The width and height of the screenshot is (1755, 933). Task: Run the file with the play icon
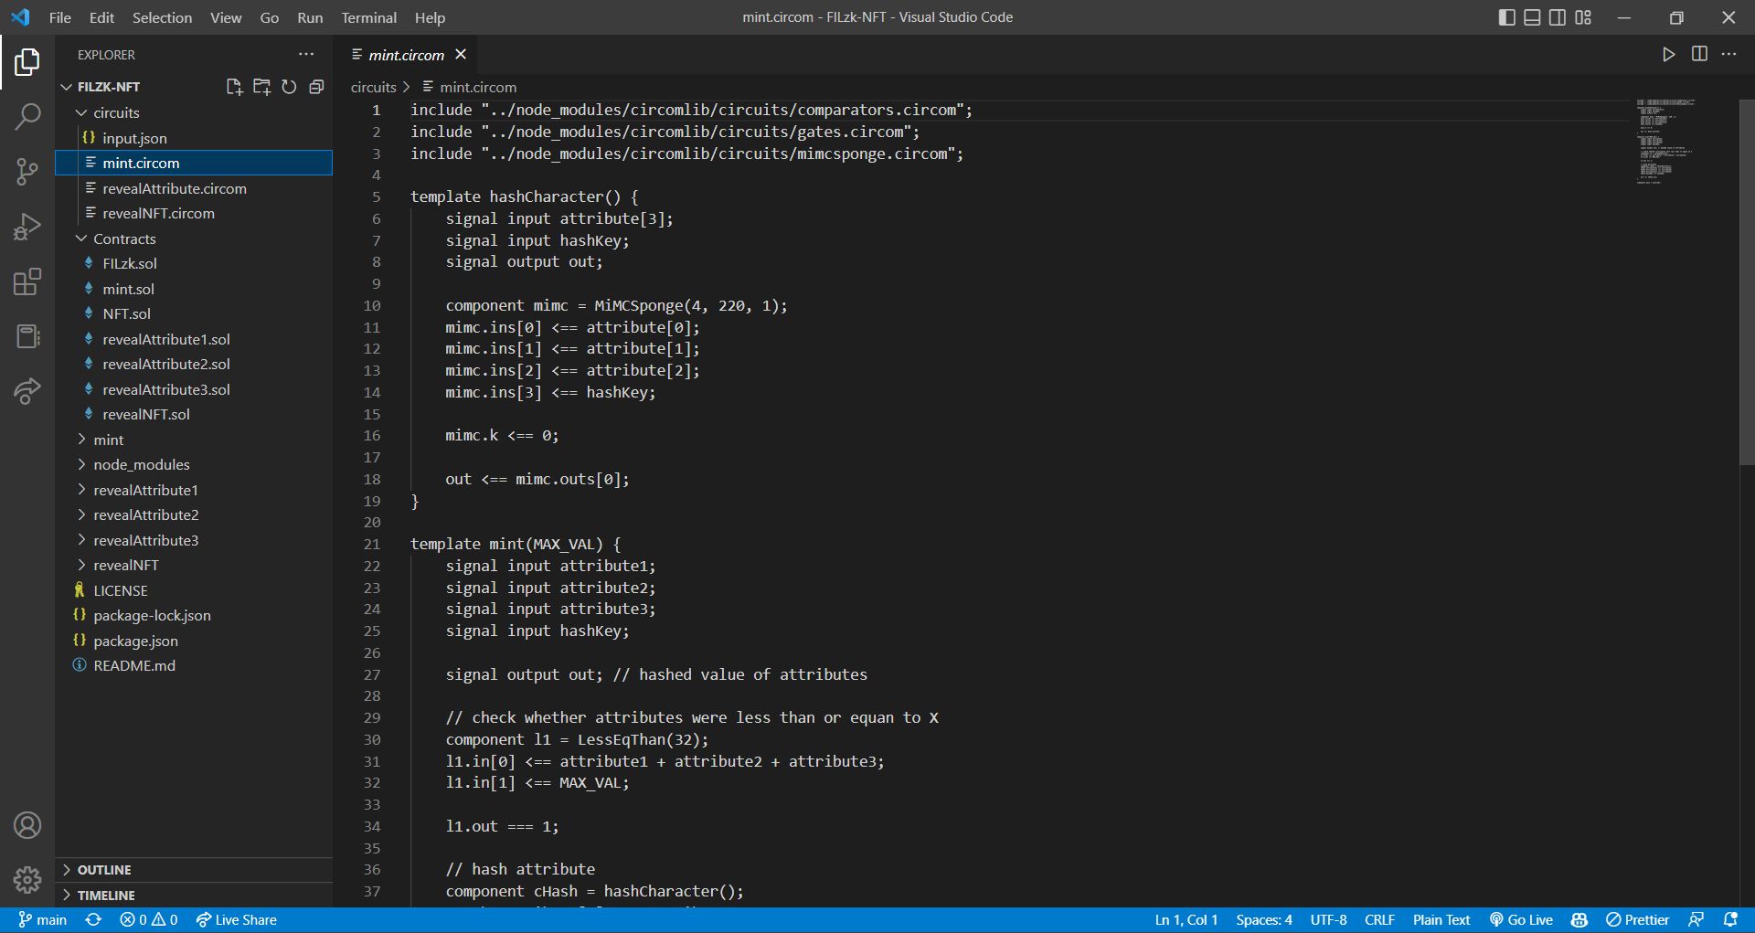1669,55
